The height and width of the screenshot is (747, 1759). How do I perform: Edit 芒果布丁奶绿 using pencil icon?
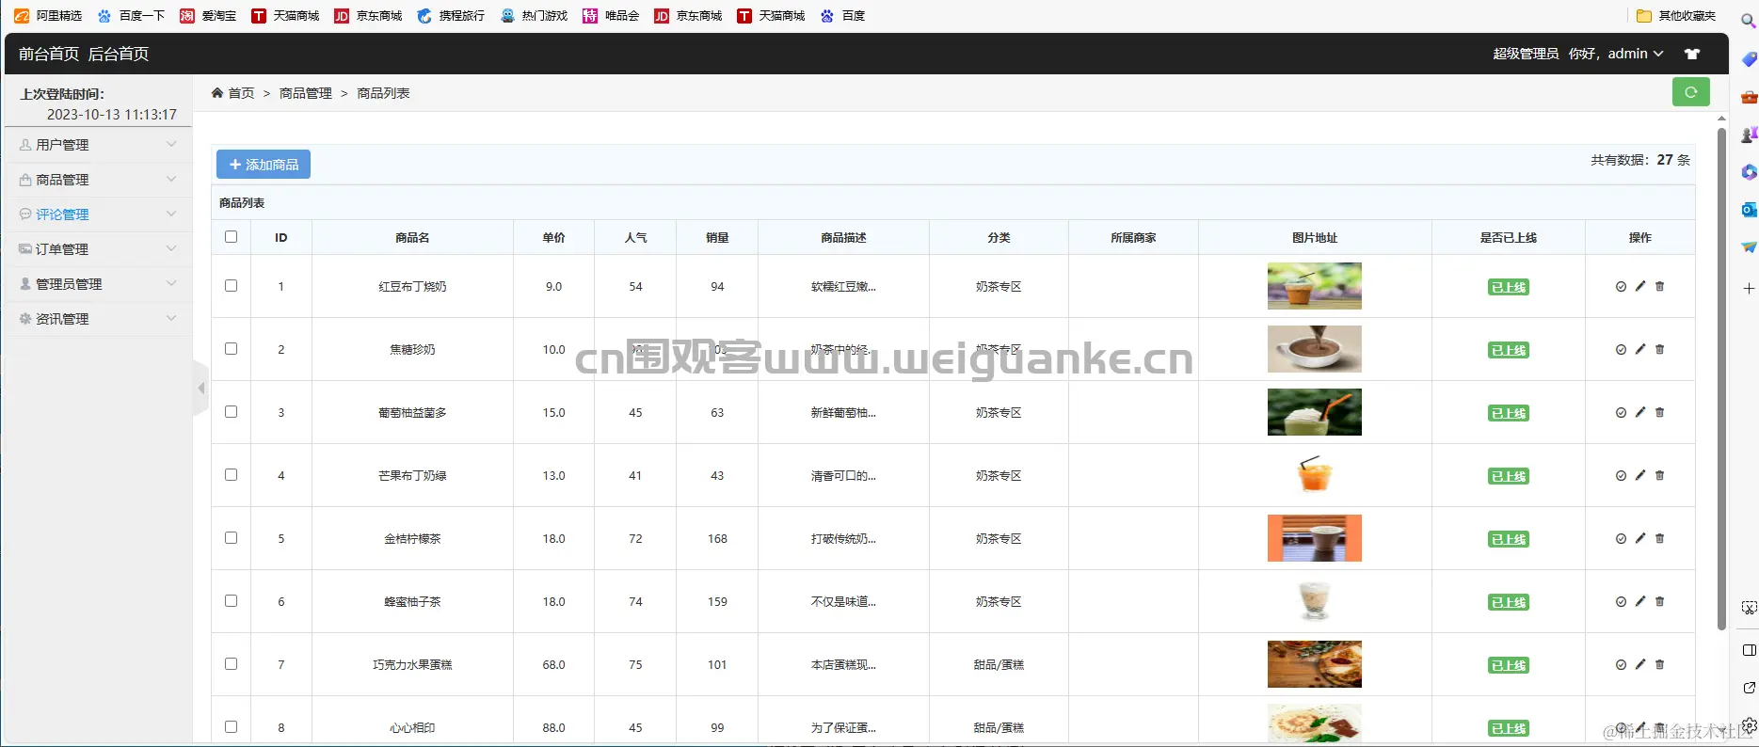point(1640,475)
